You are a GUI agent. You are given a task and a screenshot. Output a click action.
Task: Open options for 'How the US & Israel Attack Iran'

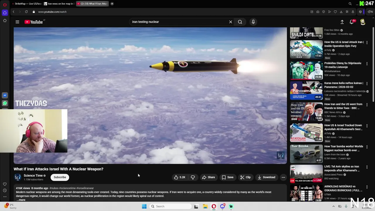pyautogui.click(x=367, y=42)
